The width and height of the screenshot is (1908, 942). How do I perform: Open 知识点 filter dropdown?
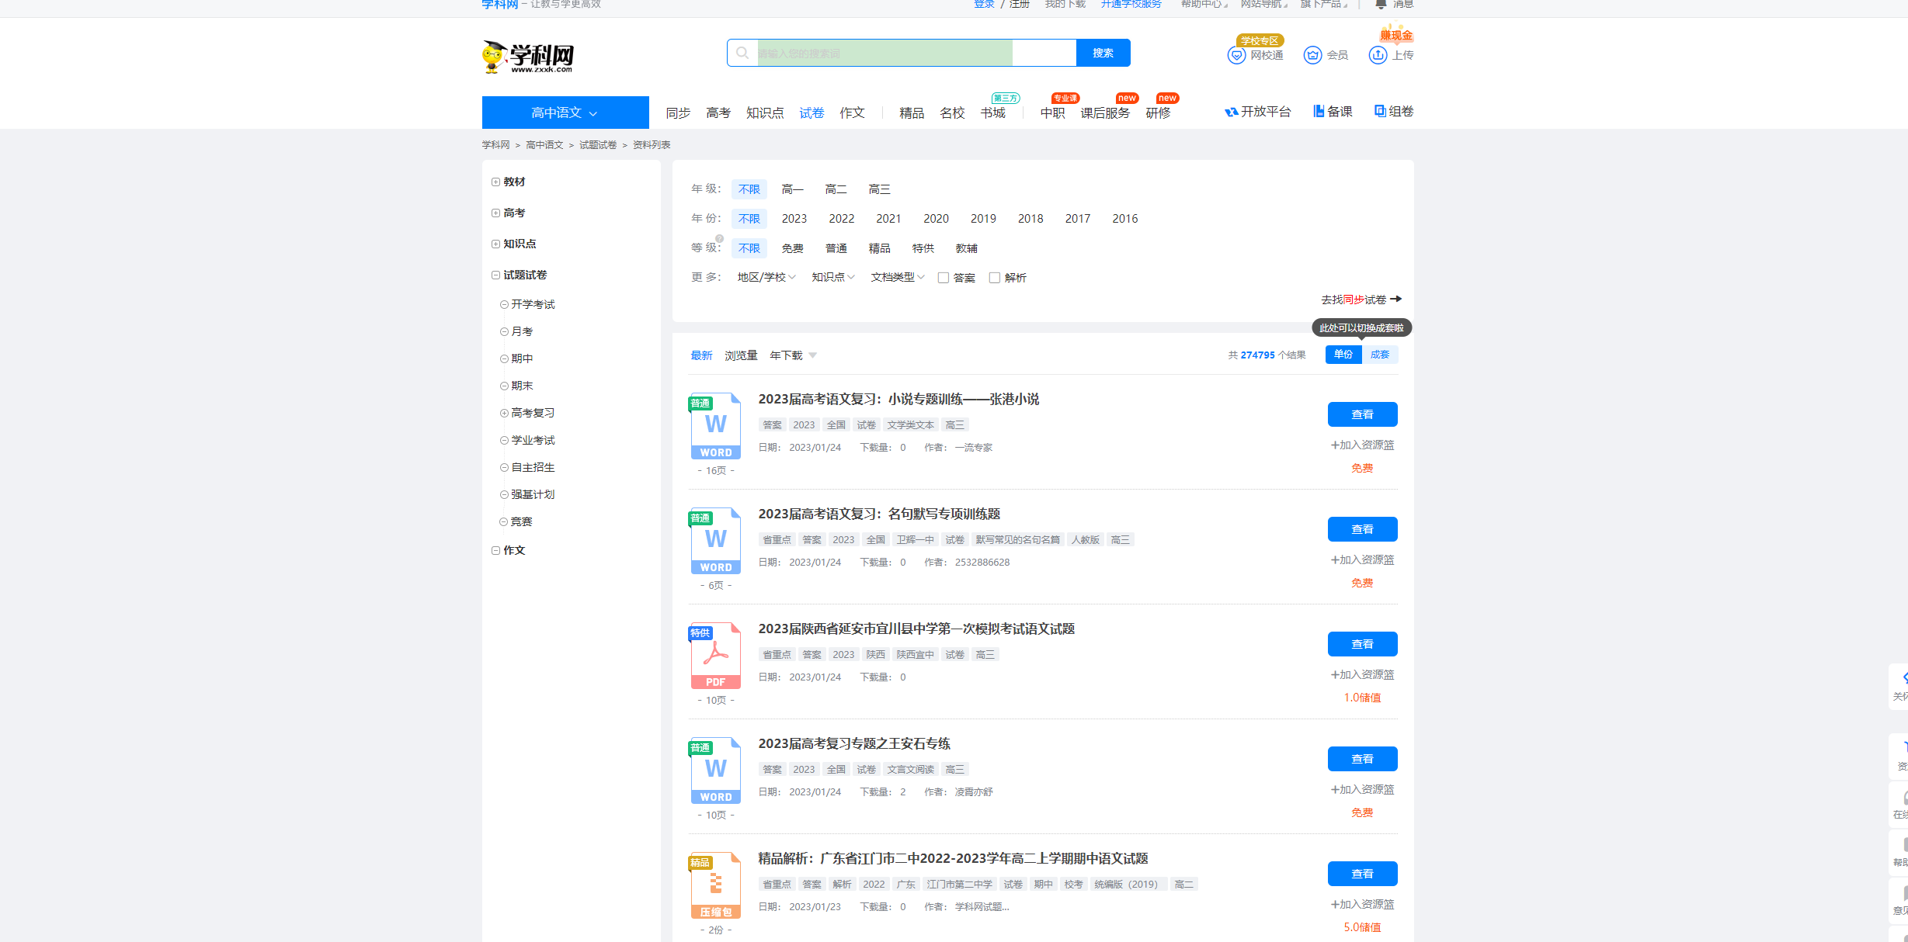pos(833,277)
